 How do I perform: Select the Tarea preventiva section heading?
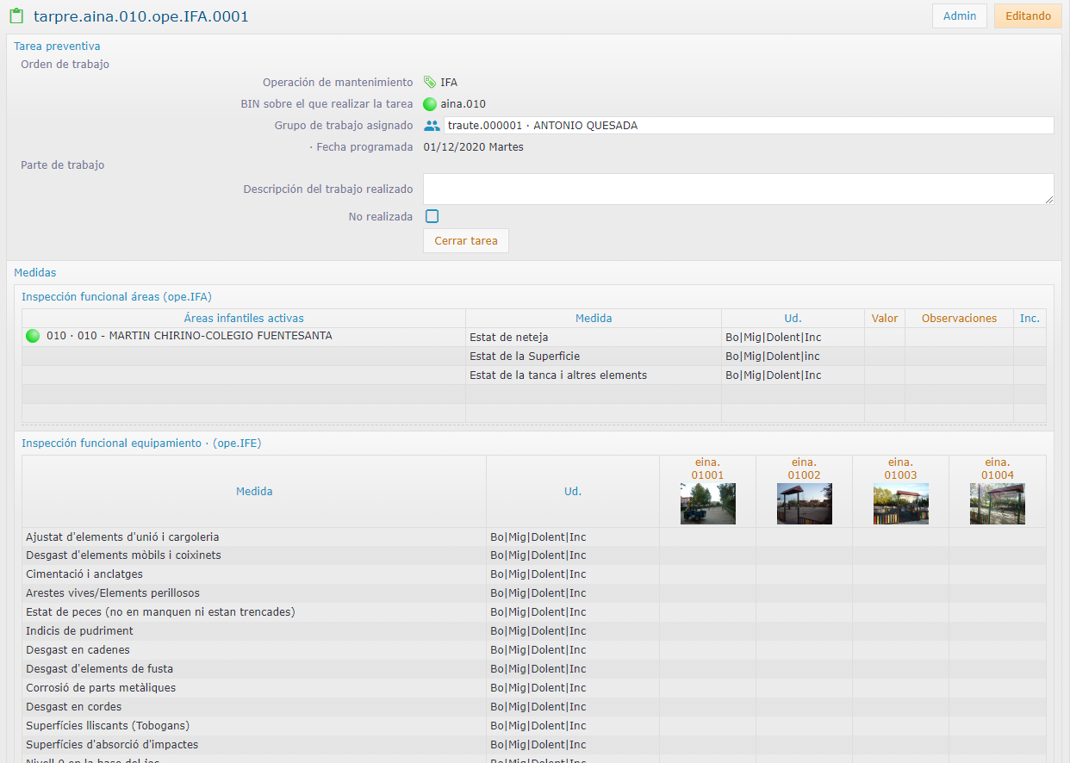click(x=57, y=46)
